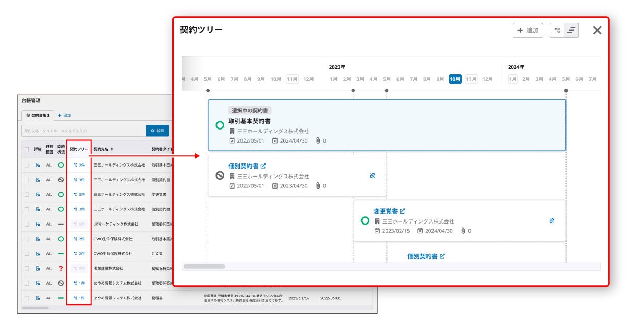The height and width of the screenshot is (329, 626).
Task: Select the 契約台帳1 tab
Action: point(38,115)
